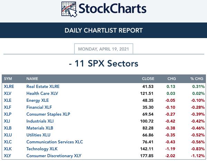The image size is (207, 161).
Task: Click the SYM column header
Action: [x=8, y=79]
